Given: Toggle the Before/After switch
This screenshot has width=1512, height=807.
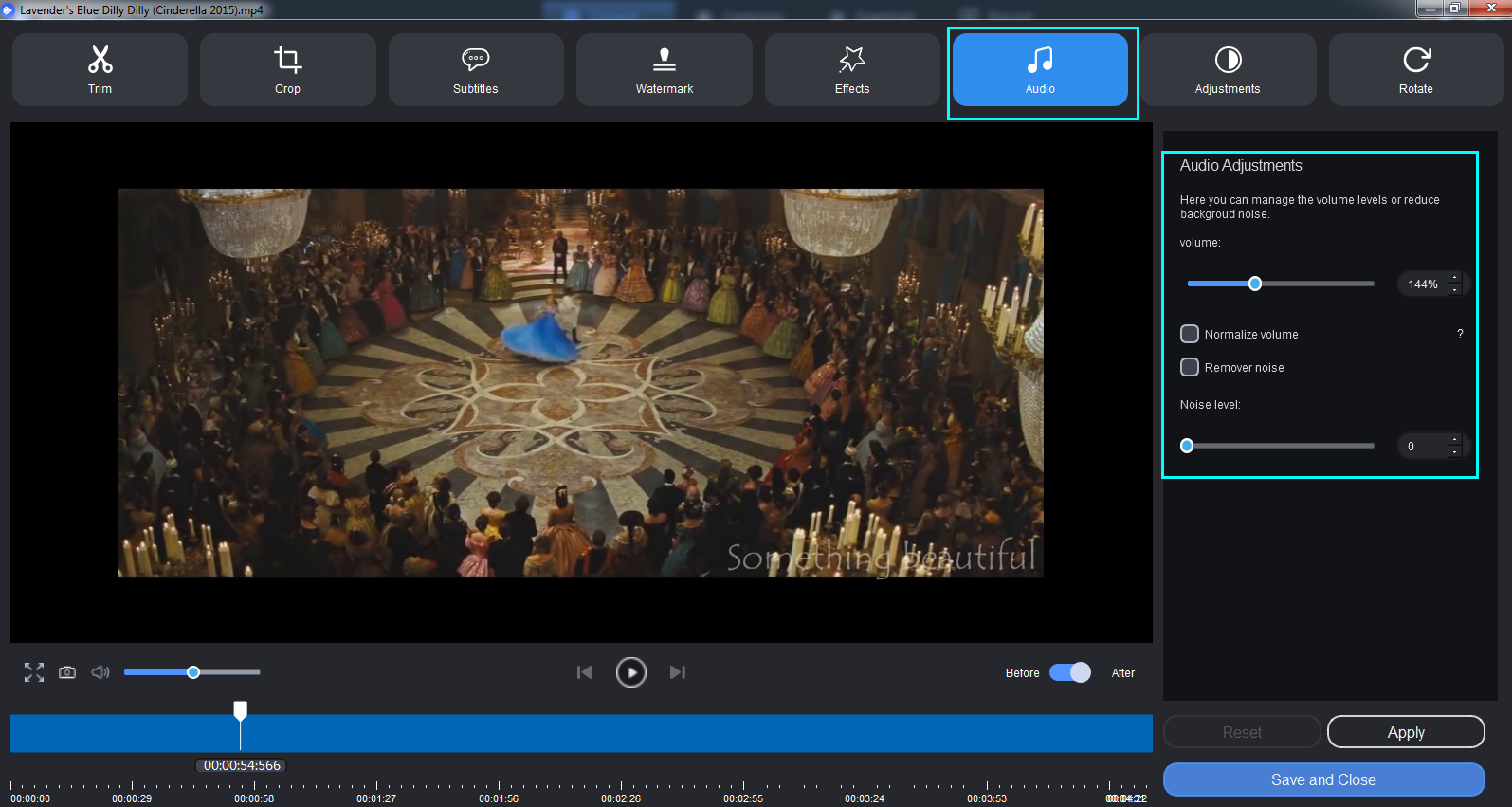Looking at the screenshot, I should [x=1070, y=672].
